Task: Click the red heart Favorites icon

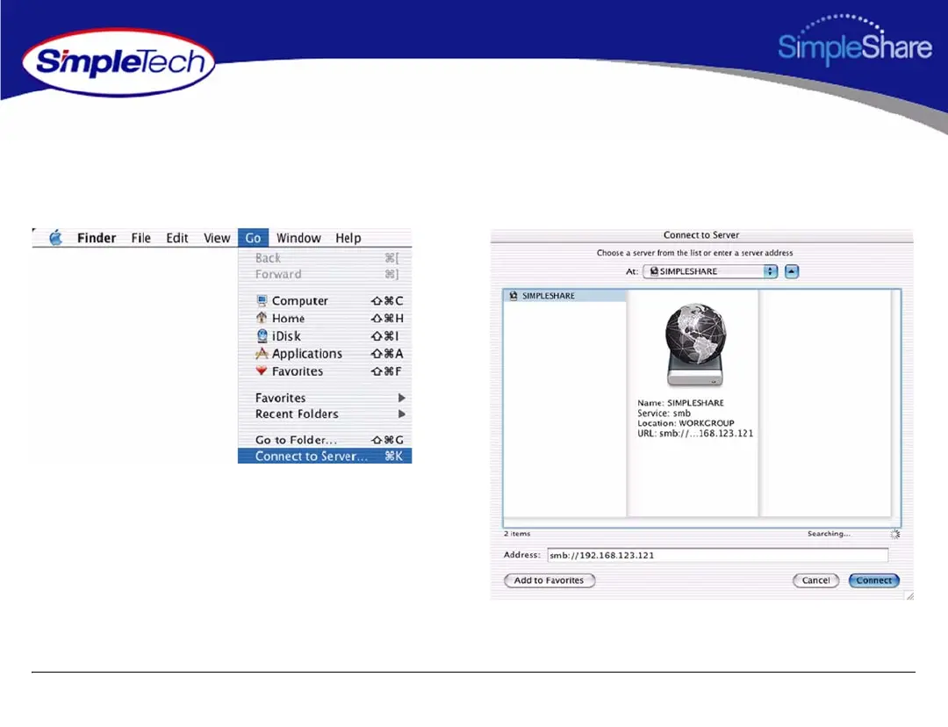Action: coord(262,371)
